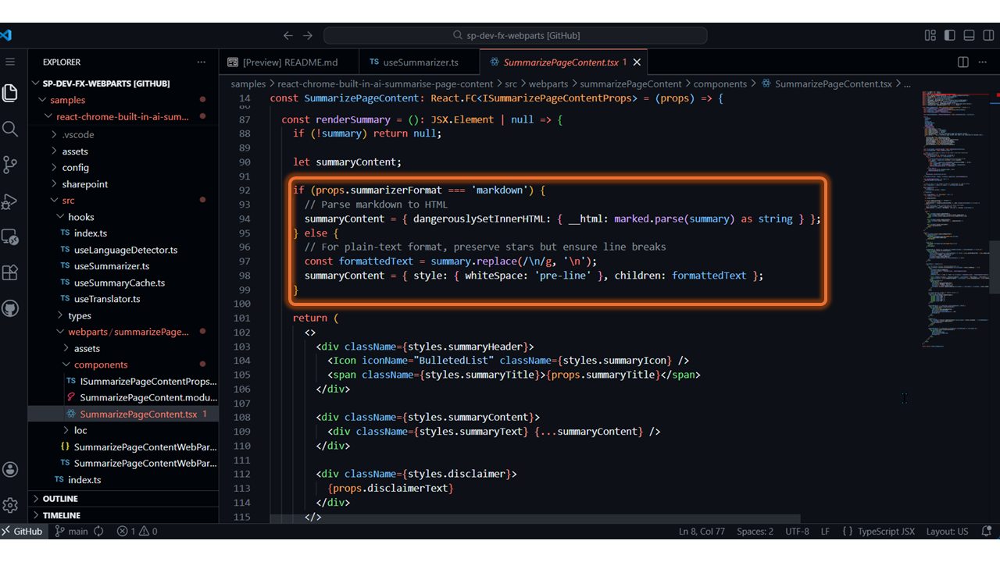Open the Manage settings gear
Screen dimensions: 1000x562
[10, 505]
